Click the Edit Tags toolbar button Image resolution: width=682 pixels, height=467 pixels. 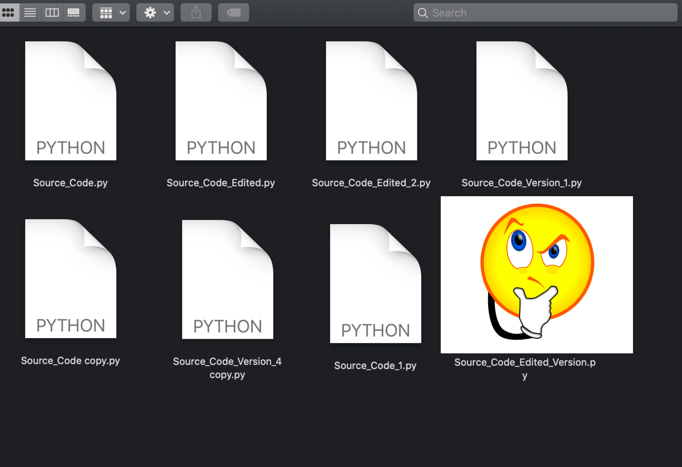(234, 13)
